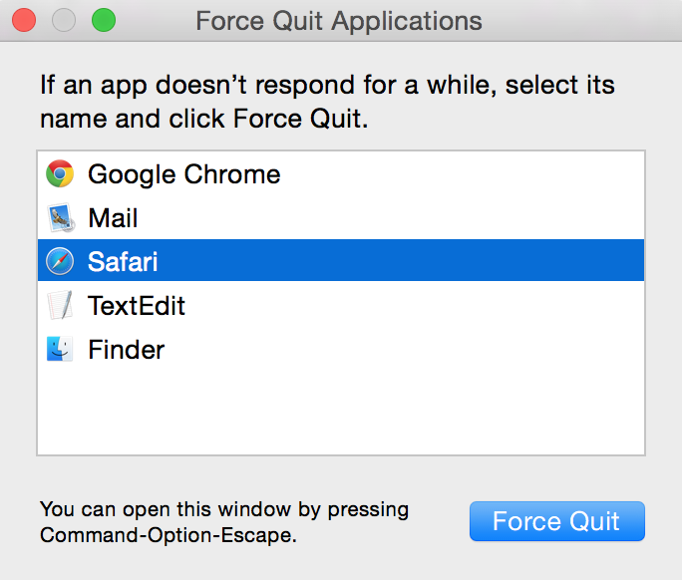Click the Mail app icon
The image size is (682, 580).
[60, 218]
